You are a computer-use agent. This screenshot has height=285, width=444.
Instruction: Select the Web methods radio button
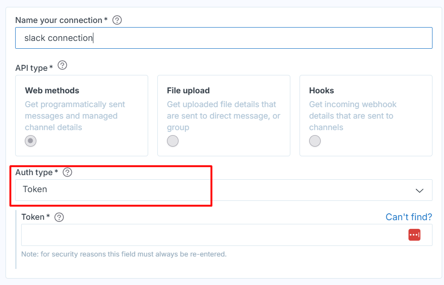30,141
